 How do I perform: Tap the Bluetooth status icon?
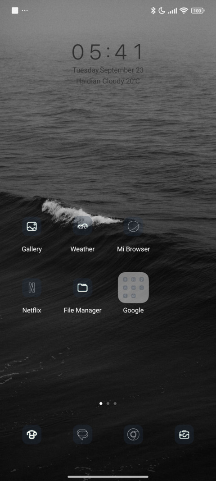[x=153, y=11]
